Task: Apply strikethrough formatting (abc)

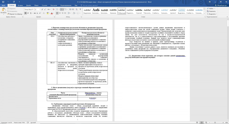Action: tap(35, 13)
